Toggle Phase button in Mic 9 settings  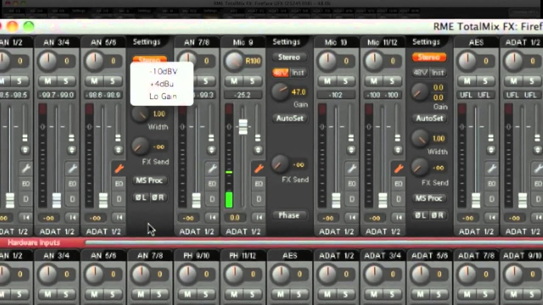point(289,216)
